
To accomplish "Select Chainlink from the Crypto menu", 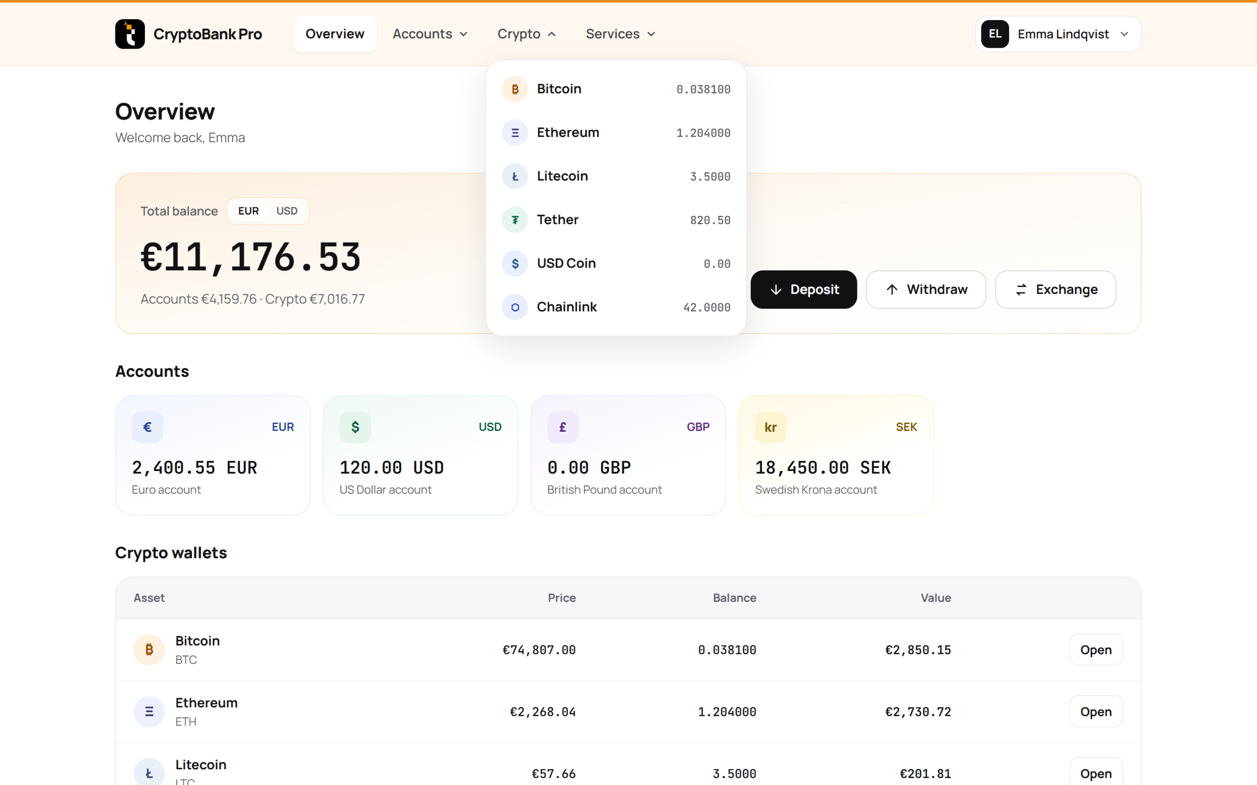I will tap(616, 307).
